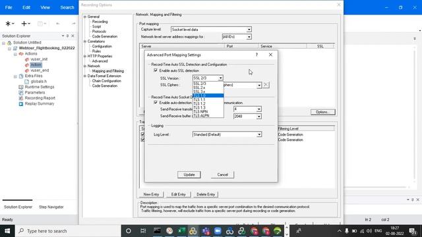Open the Excel taskbar icon

(181, 231)
